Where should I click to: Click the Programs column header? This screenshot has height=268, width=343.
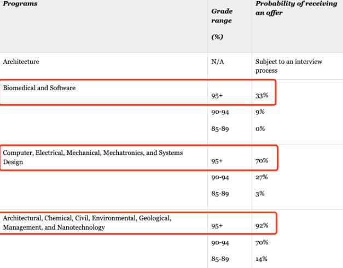[x=20, y=4]
